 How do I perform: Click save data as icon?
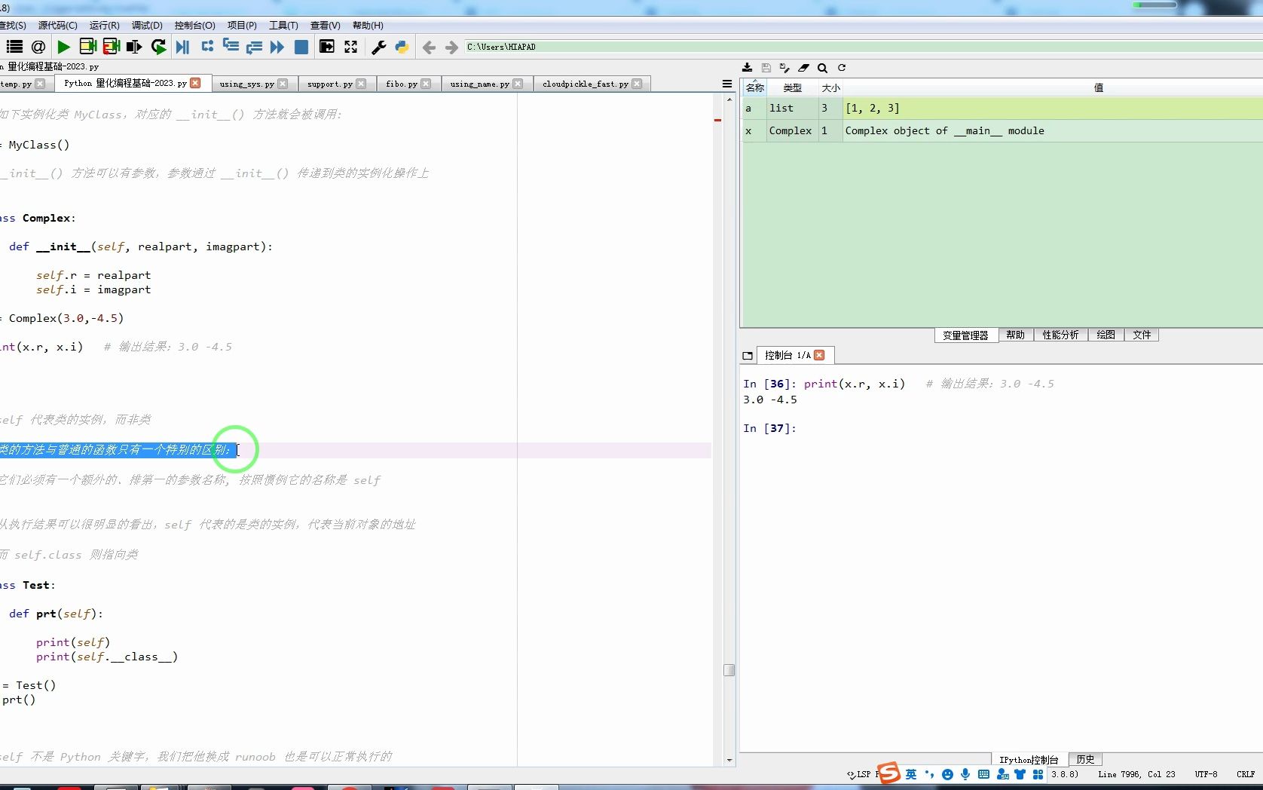(784, 68)
